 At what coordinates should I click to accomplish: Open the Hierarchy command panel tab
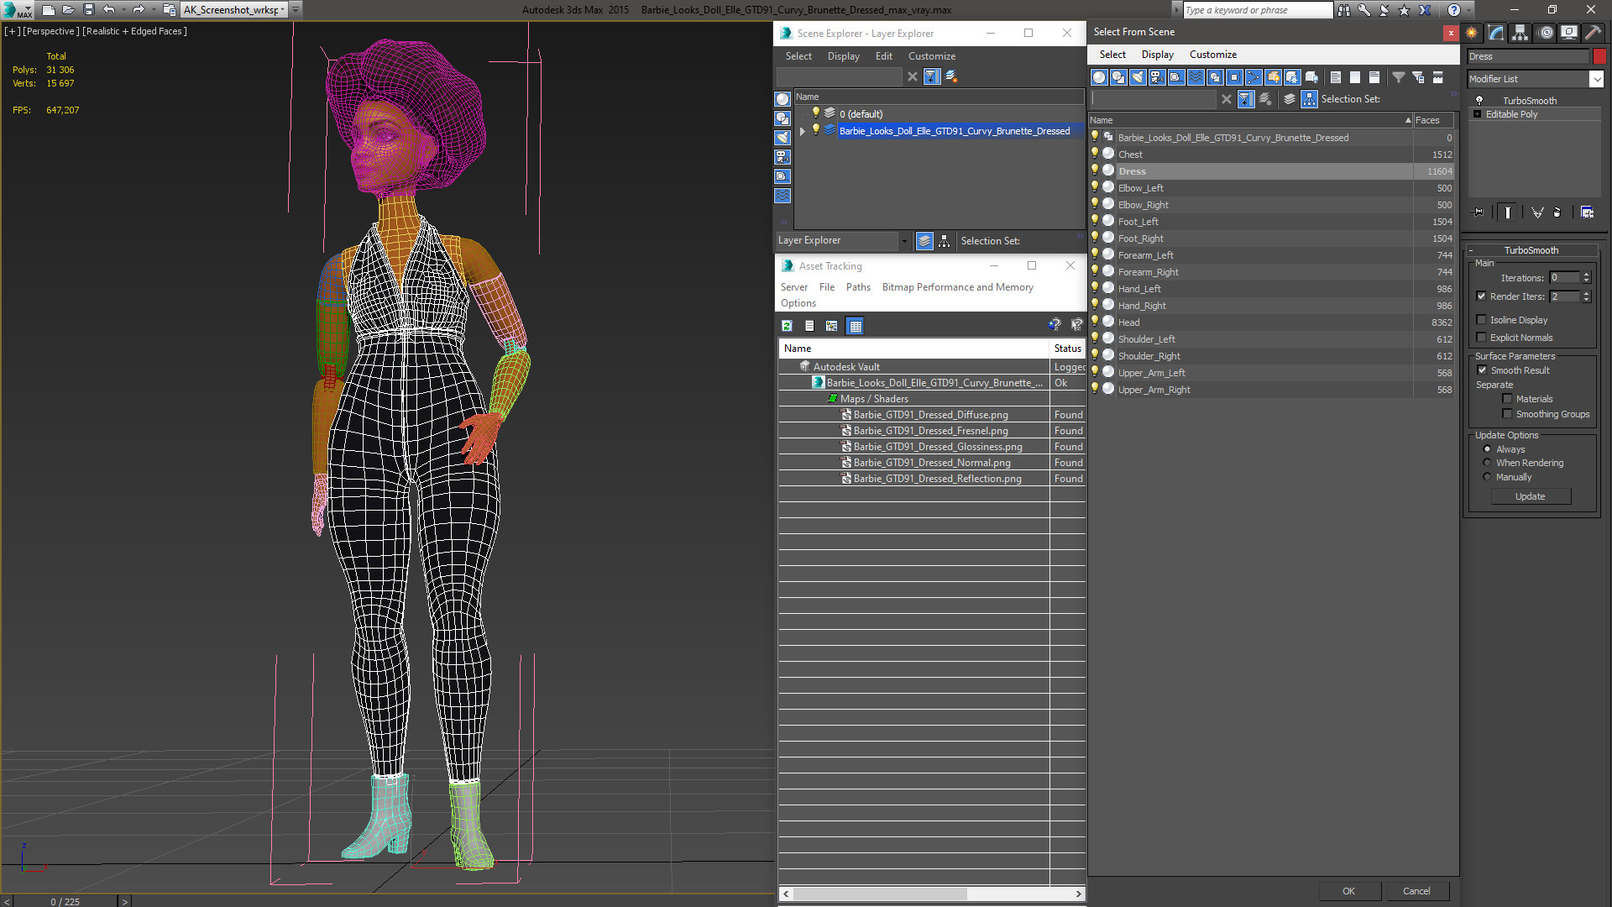pos(1520,33)
